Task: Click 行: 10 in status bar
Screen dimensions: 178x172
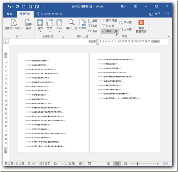Action: click(x=32, y=163)
